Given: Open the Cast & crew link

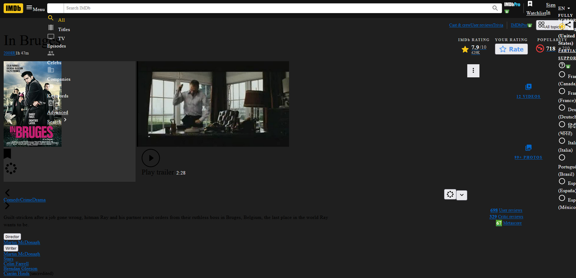Looking at the screenshot, I should tap(460, 25).
